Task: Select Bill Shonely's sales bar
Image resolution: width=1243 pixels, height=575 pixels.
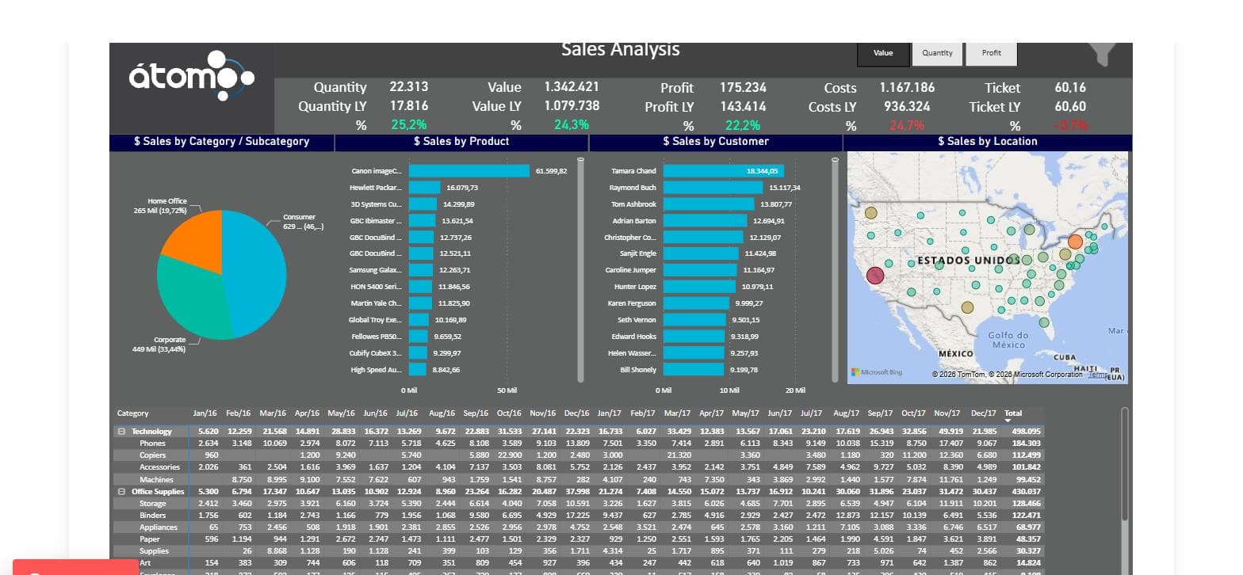Action: (x=694, y=370)
